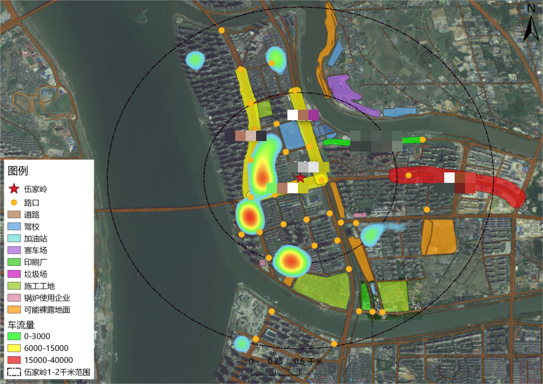Click the 图例 legend title
This screenshot has height=384, width=543.
18,171
